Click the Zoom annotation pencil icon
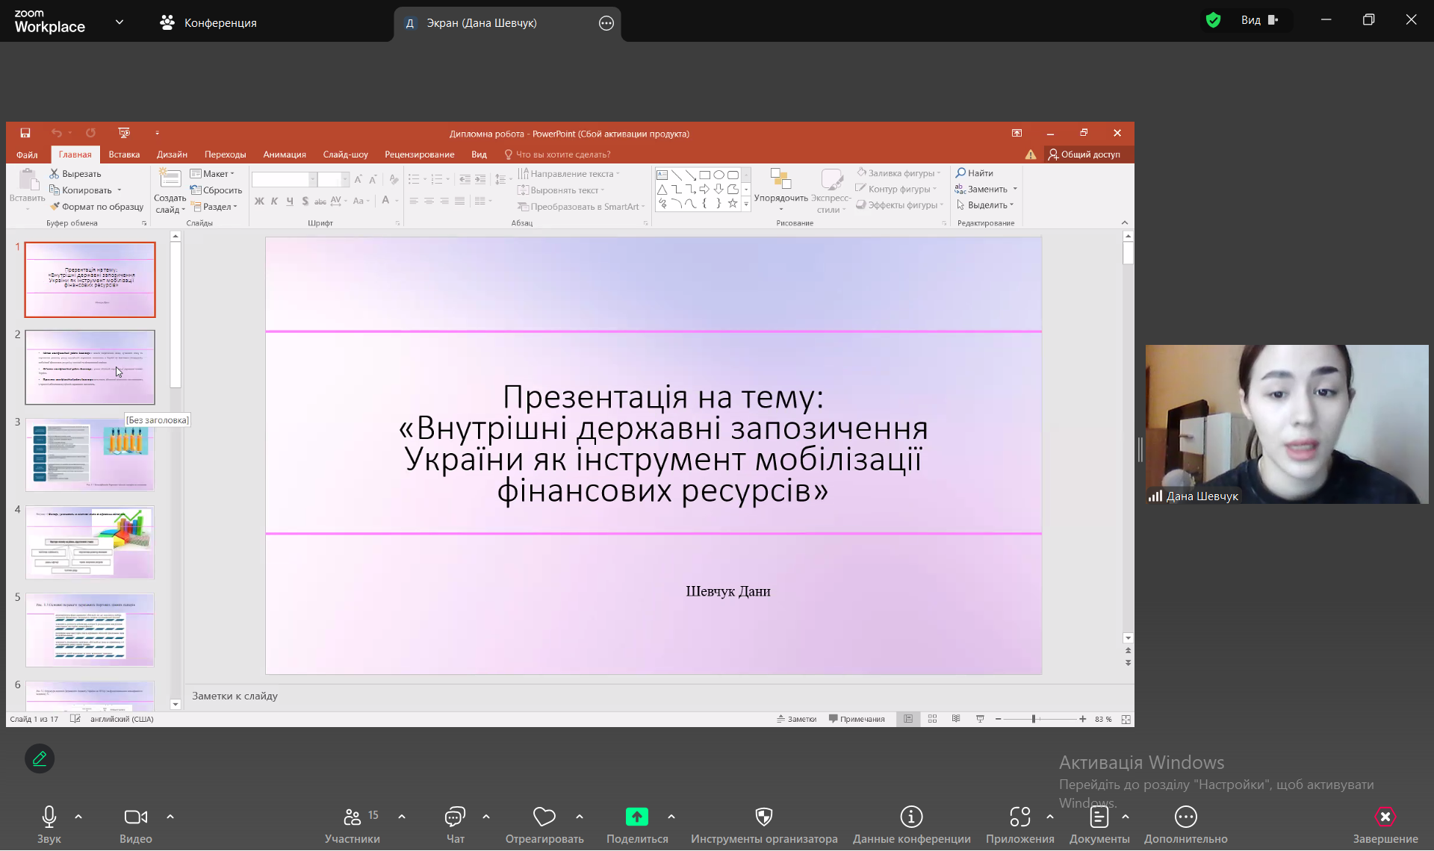The width and height of the screenshot is (1434, 851). [40, 758]
